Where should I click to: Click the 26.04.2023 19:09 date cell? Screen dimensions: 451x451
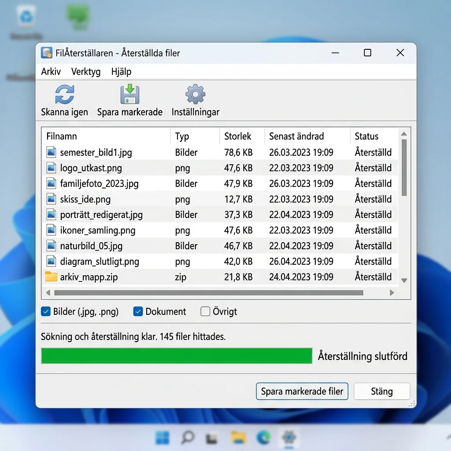301,262
